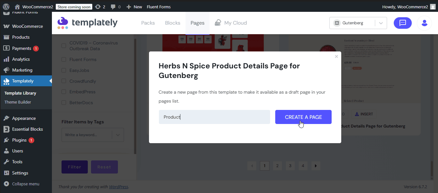Open Appearance sidebar menu

[x=26, y=118]
